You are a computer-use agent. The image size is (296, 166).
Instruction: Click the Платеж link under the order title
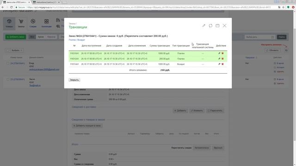point(72,40)
